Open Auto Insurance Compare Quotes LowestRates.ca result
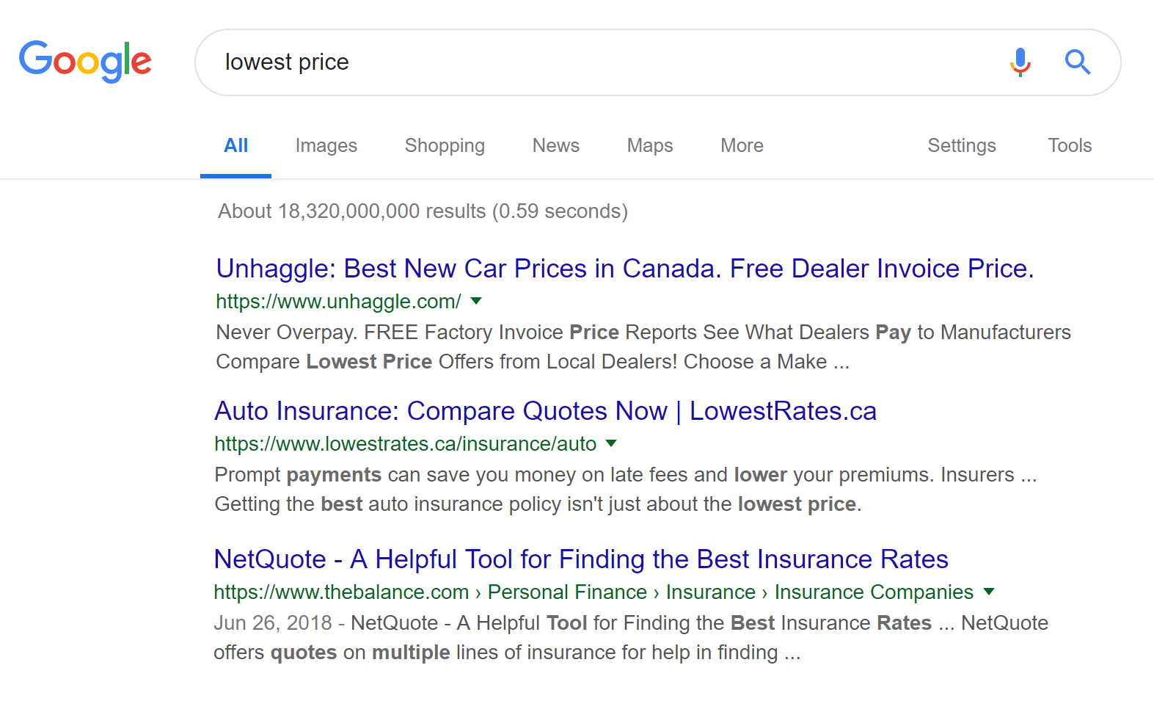The width and height of the screenshot is (1154, 701). [x=545, y=411]
